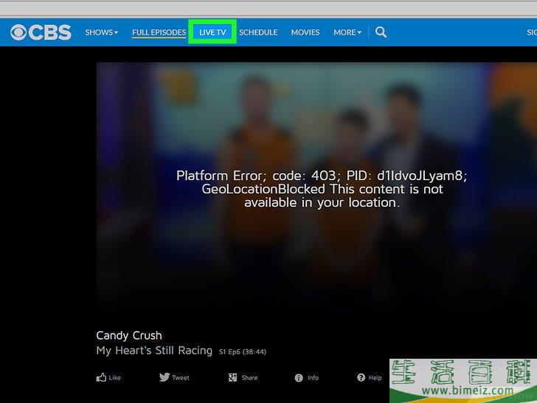Screen dimensions: 537x403
Task: Open the MOVIES page
Action: [x=305, y=32]
